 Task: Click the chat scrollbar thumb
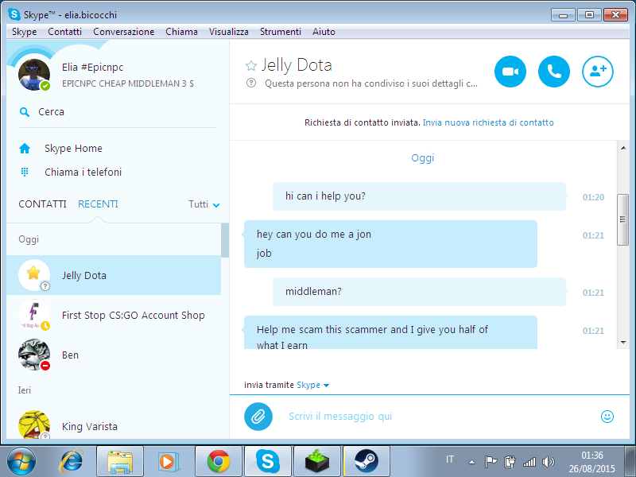pos(623,219)
